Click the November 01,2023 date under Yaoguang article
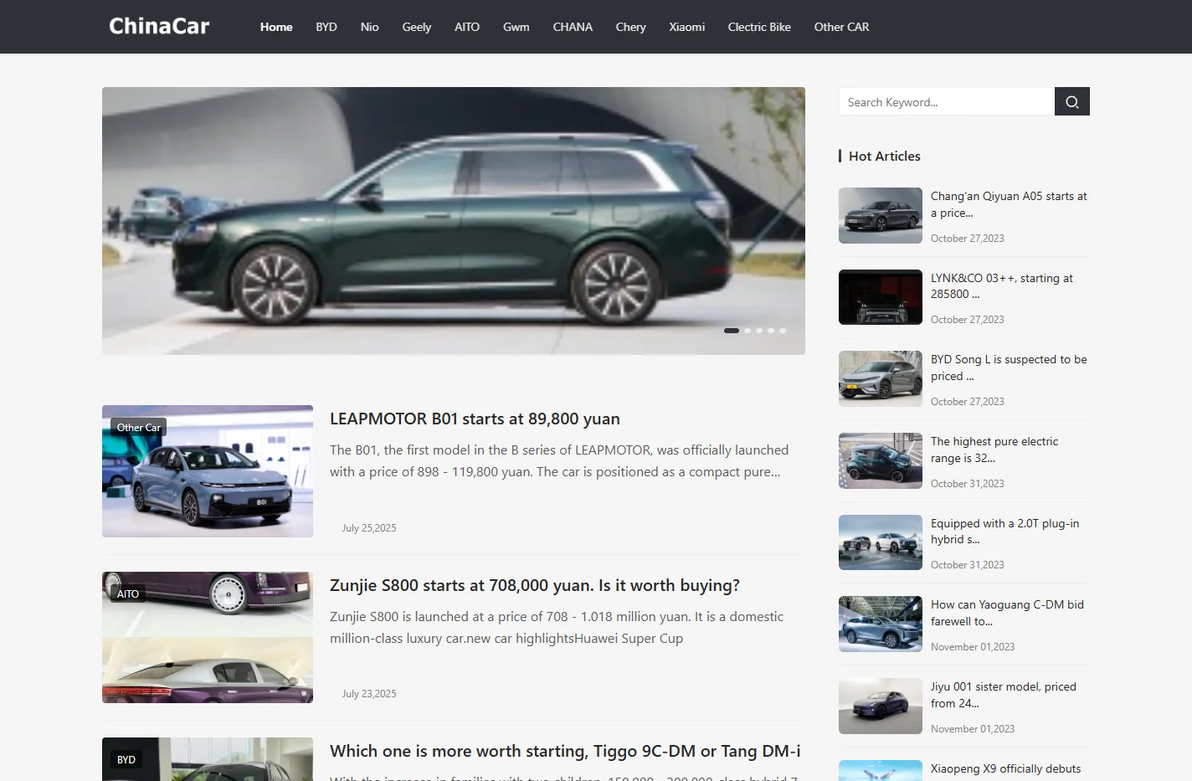 click(x=973, y=647)
